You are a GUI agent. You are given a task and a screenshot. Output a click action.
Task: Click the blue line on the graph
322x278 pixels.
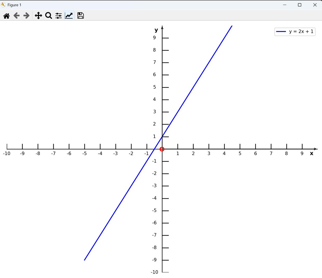(158, 143)
